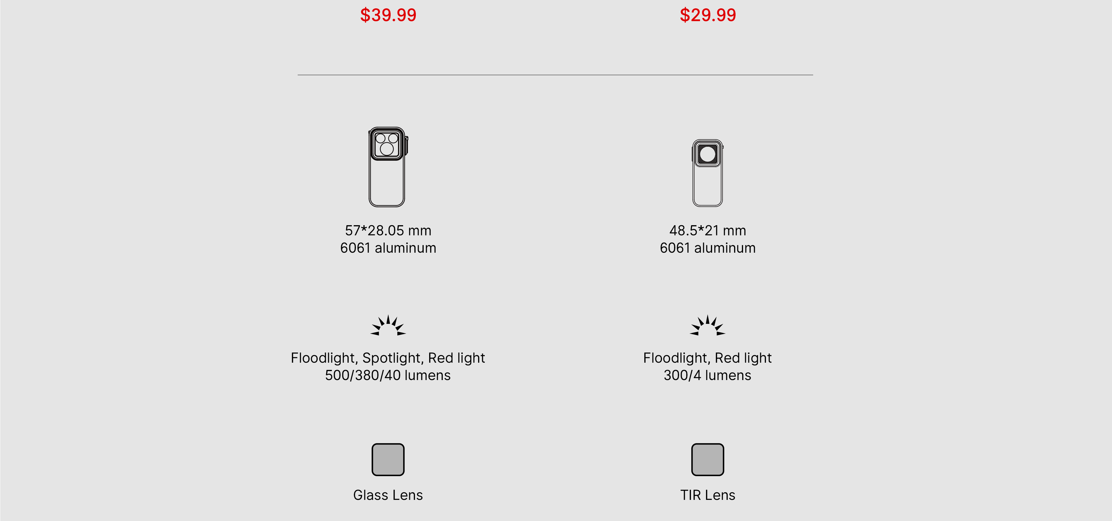Click the 500/380/40 lumens text

click(388, 375)
